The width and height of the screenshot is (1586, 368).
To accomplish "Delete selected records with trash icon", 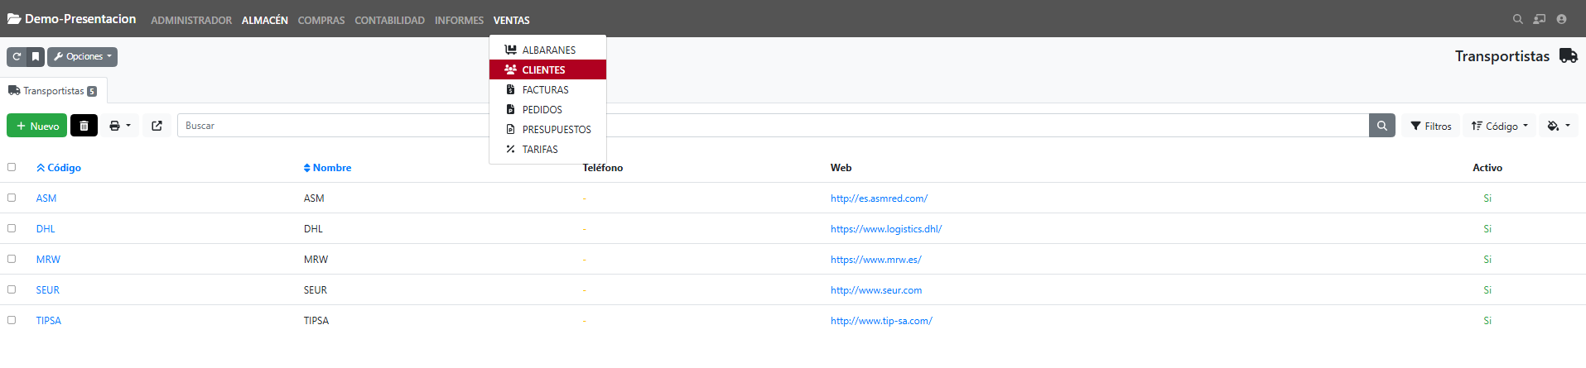I will [84, 126].
